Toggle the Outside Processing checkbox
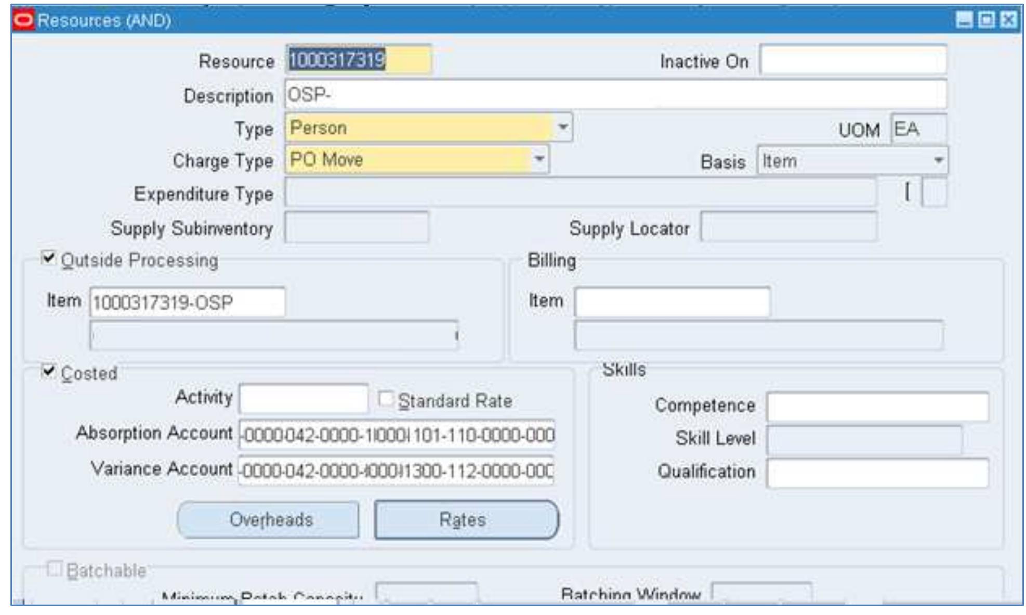 [48, 258]
